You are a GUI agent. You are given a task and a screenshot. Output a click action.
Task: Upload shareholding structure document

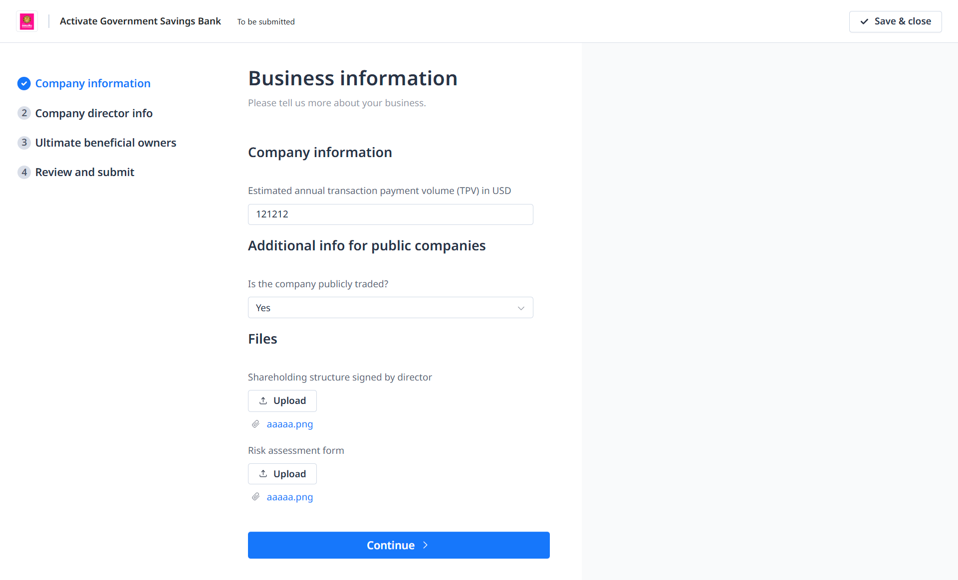tap(282, 401)
